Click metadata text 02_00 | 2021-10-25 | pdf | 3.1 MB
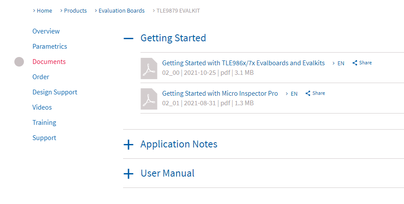404x204 pixels. [x=208, y=73]
